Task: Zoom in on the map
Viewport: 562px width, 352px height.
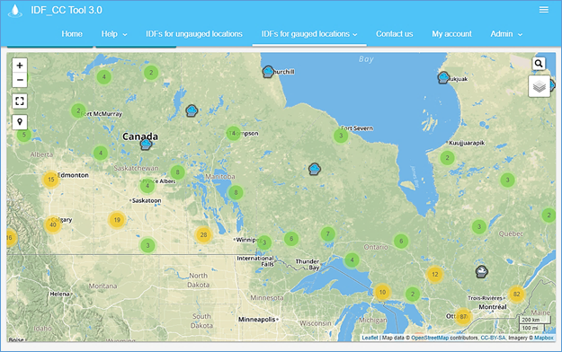Action: tap(20, 66)
